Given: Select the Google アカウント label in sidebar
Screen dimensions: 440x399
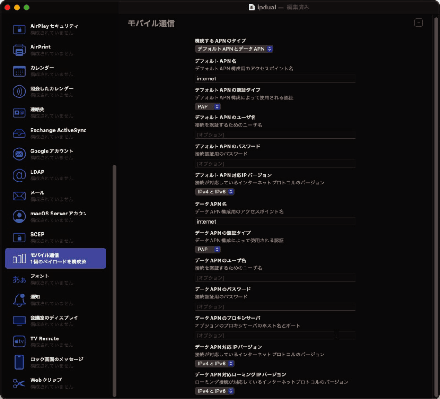Looking at the screenshot, I should pyautogui.click(x=52, y=151).
